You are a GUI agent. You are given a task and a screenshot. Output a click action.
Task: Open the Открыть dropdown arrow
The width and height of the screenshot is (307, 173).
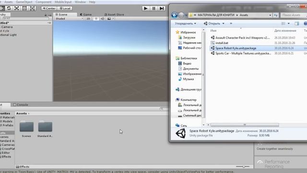point(223,24)
